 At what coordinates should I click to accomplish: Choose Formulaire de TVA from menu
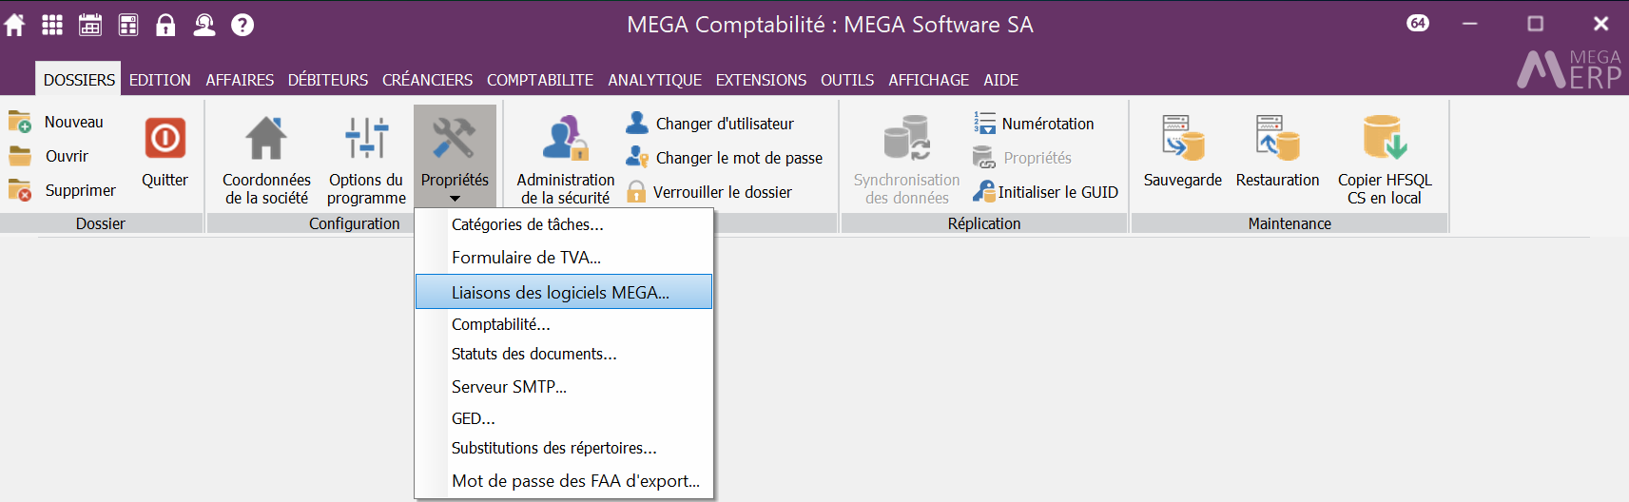pos(526,258)
